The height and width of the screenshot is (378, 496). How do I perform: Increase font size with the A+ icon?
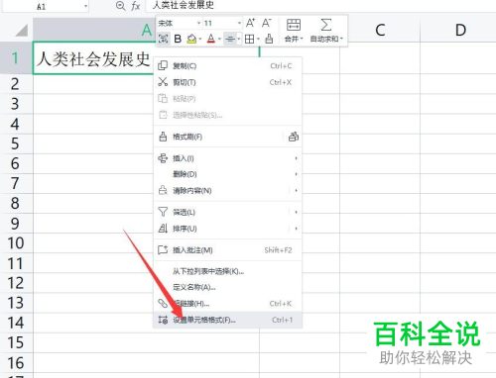250,23
